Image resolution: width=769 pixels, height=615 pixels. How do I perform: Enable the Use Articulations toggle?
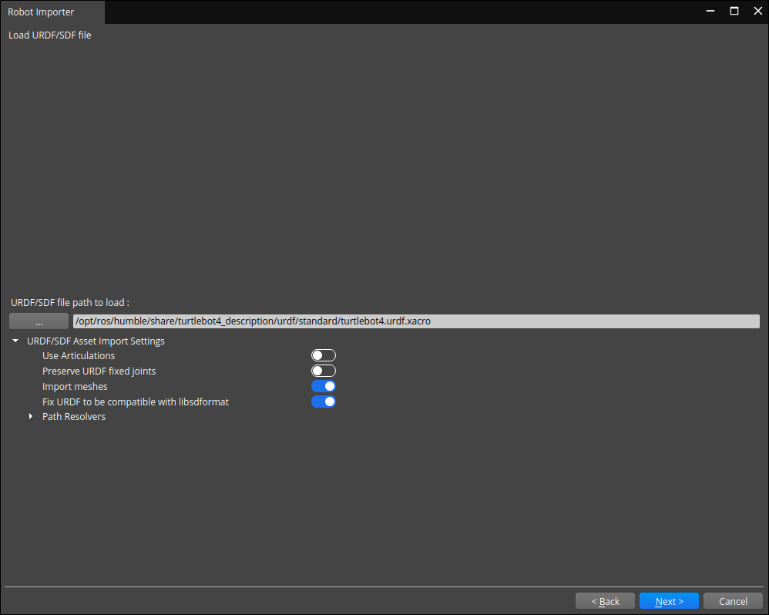point(323,355)
